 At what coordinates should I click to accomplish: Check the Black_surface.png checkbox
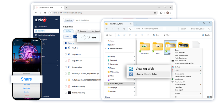(66, 93)
